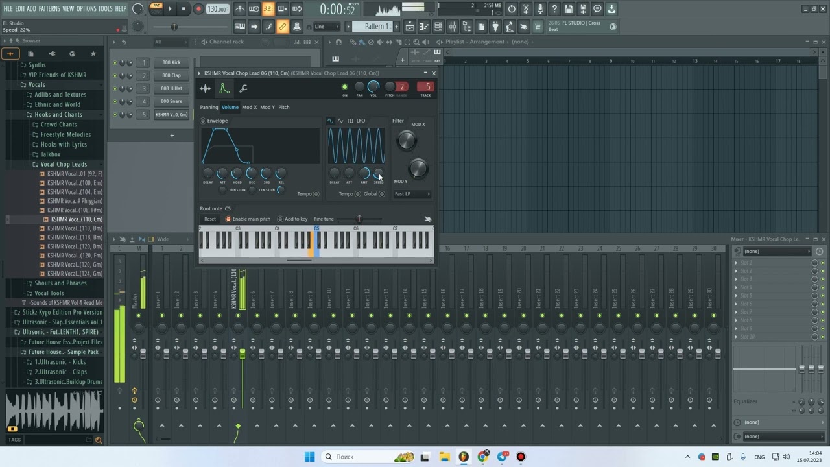This screenshot has width=830, height=467.
Task: Click the channel VOL knob in the sampler
Action: coord(373,87)
